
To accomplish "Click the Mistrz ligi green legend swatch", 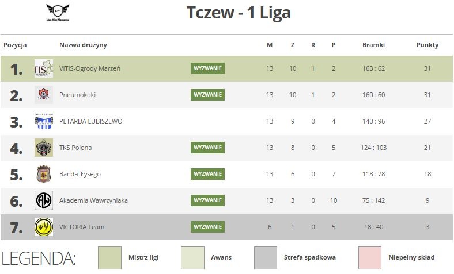I will [109, 258].
